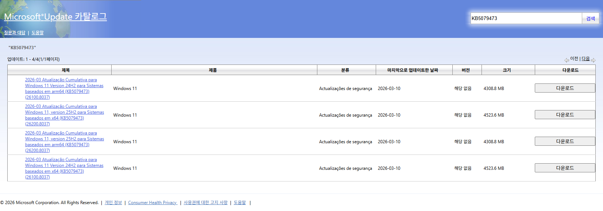
Task: Open the 24H2 arm64 (26100.8037) update link
Action: [x=64, y=89]
